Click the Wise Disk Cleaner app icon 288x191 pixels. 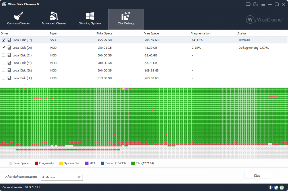pyautogui.click(x=4, y=4)
